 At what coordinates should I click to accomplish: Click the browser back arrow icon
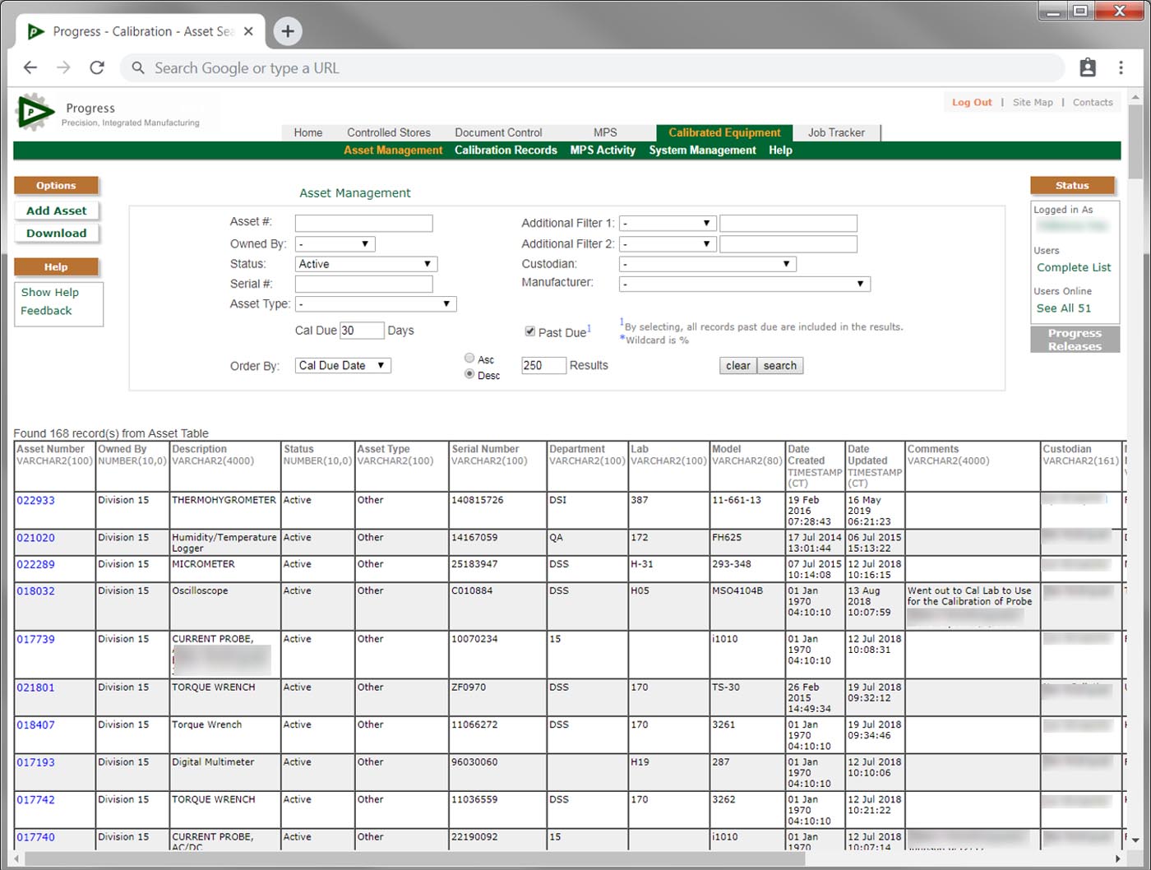coord(30,68)
